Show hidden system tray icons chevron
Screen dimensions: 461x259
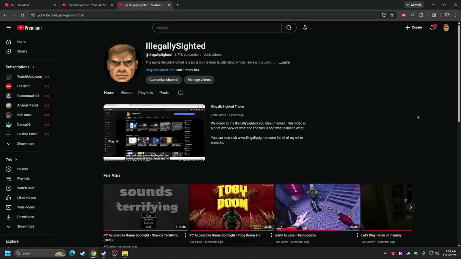tap(385, 253)
